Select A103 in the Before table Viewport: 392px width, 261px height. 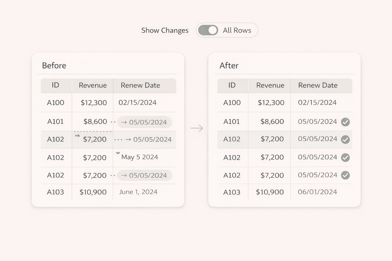click(55, 192)
